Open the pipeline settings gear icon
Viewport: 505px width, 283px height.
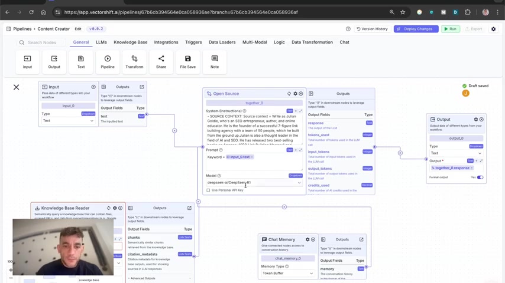(493, 29)
